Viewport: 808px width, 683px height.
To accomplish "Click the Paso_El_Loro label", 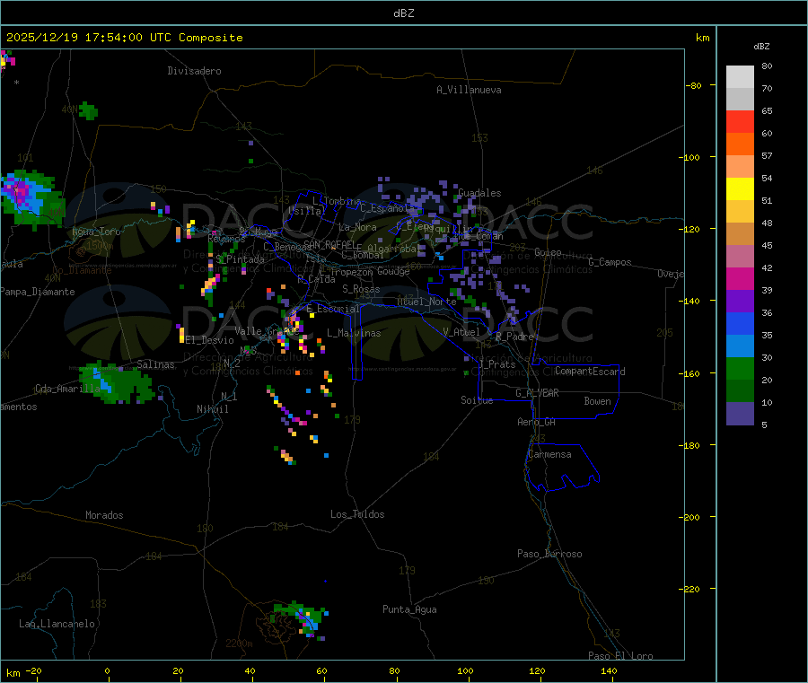I will point(621,656).
